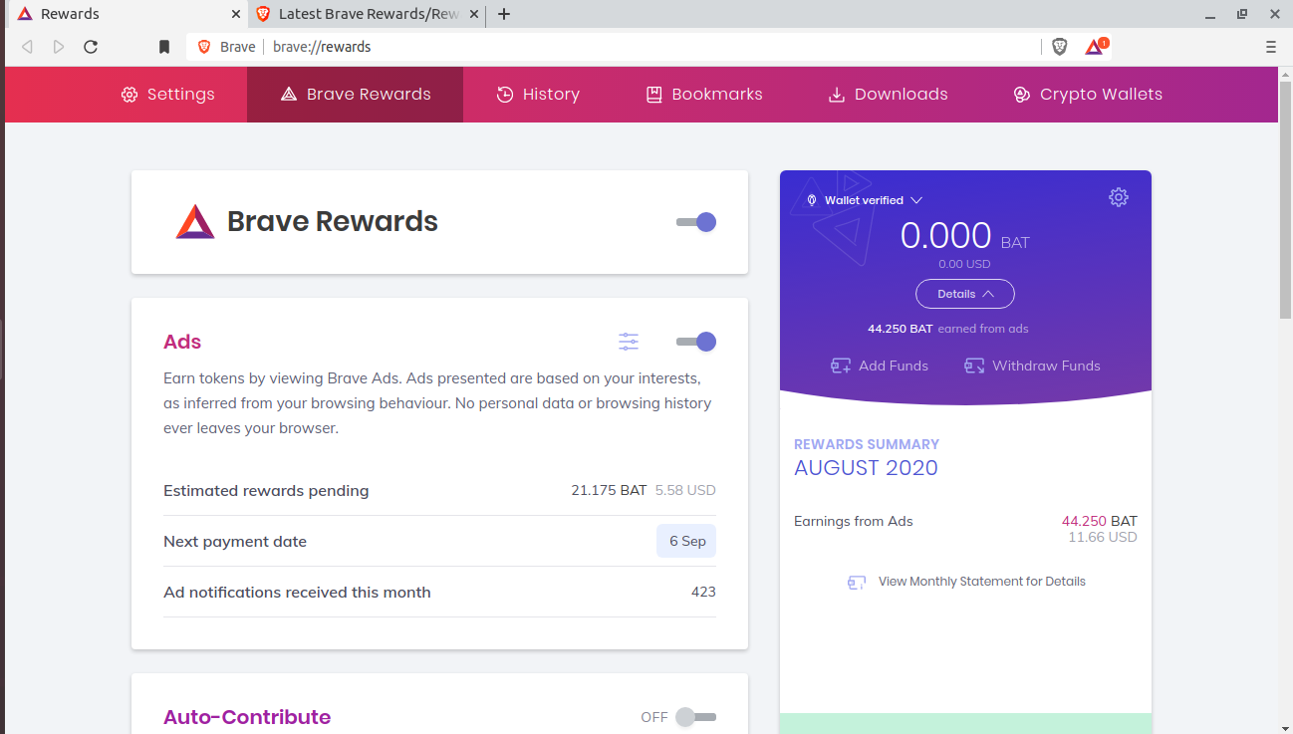The height and width of the screenshot is (734, 1293).
Task: Click the Ads section heading
Action: (x=182, y=342)
